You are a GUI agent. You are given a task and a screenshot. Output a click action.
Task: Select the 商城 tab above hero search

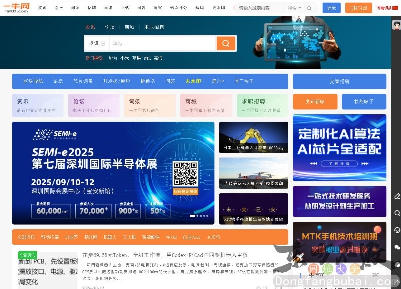click(x=129, y=27)
